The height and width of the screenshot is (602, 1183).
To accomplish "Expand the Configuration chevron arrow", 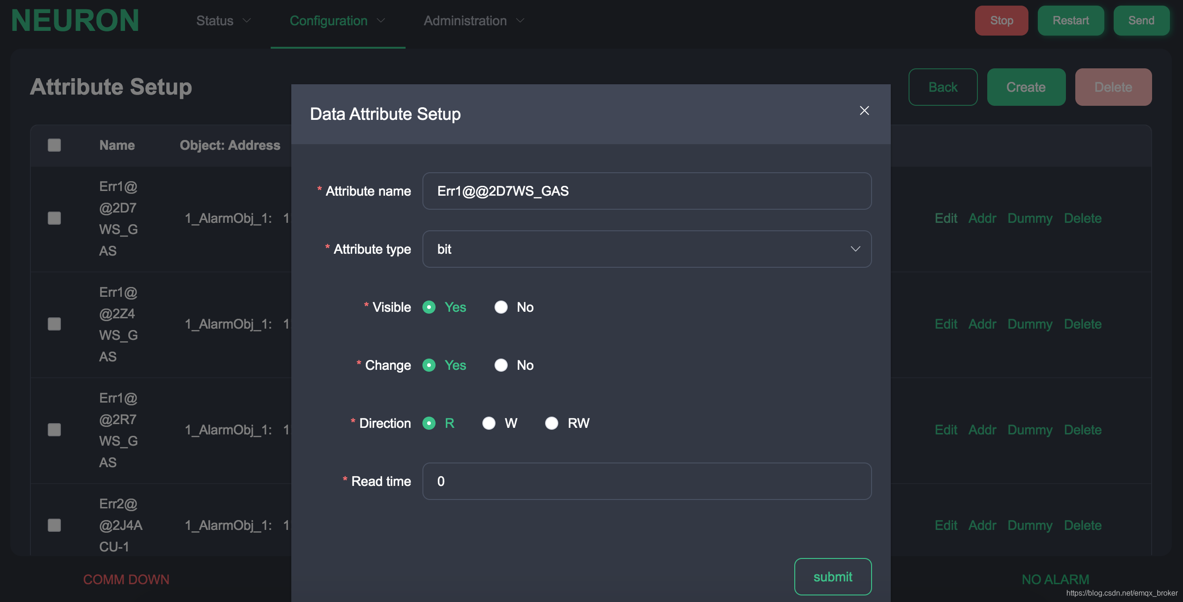I will 381,21.
